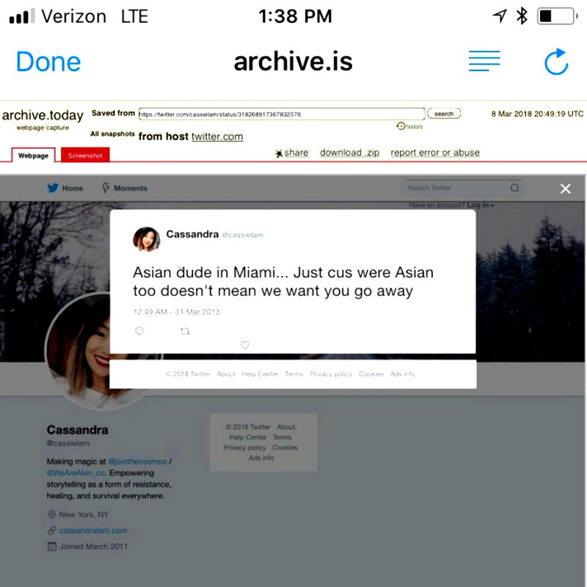Image resolution: width=587 pixels, height=587 pixels.
Task: Close the tweet overlay with X
Action: 565,189
